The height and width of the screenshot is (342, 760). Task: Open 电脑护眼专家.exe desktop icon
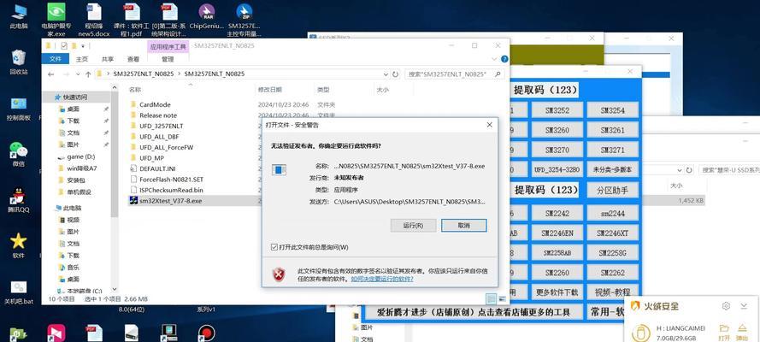(56, 20)
